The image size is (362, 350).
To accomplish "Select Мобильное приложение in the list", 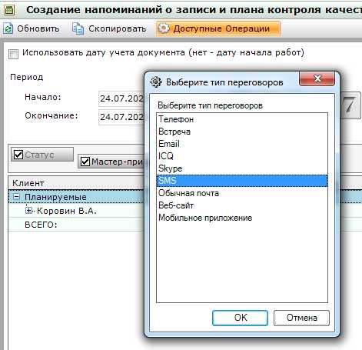I will click(x=242, y=218).
